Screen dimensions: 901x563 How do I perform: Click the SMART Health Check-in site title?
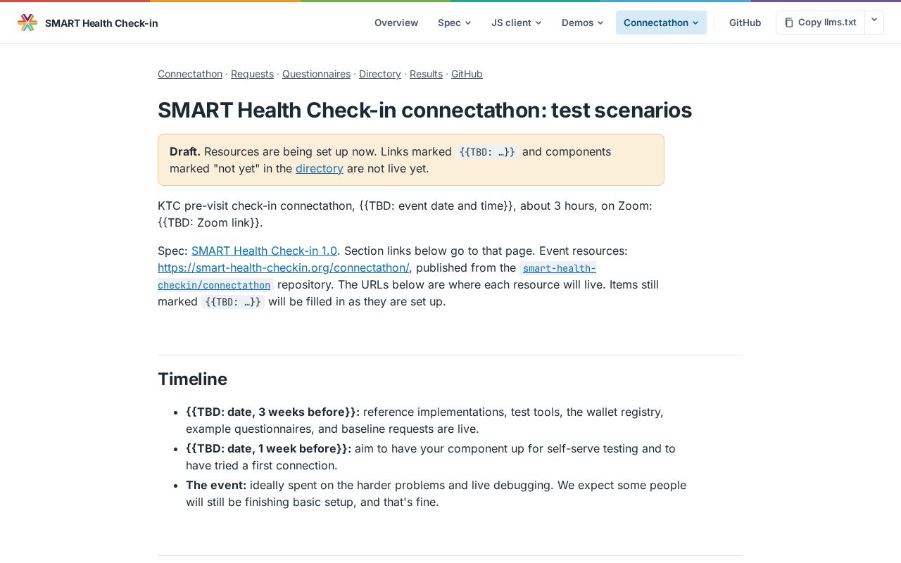pyautogui.click(x=101, y=23)
